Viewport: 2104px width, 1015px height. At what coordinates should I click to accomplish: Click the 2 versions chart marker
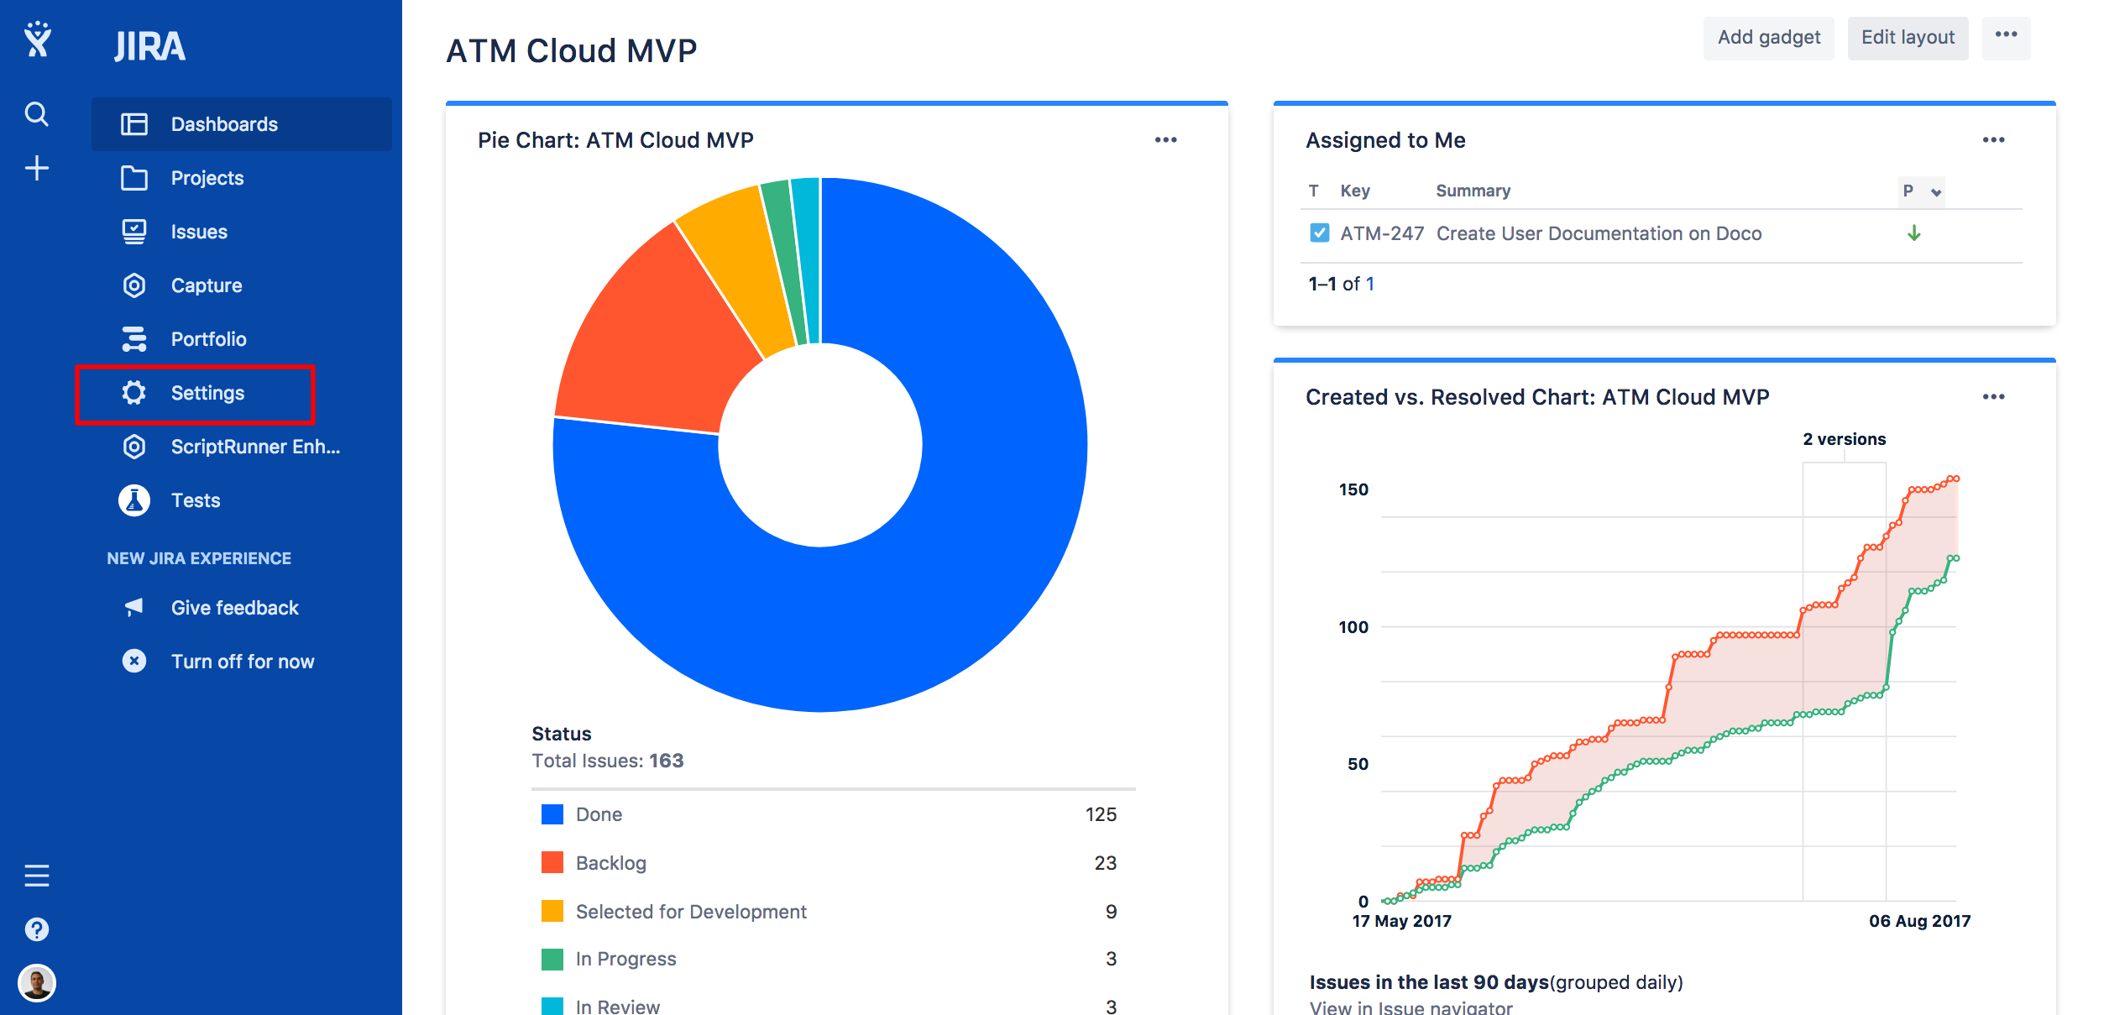pos(1844,439)
